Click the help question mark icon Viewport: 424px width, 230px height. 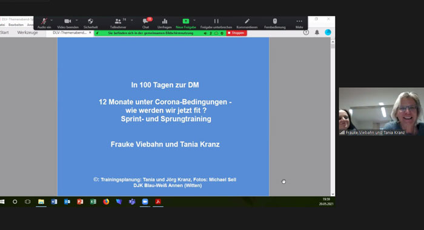[306, 33]
